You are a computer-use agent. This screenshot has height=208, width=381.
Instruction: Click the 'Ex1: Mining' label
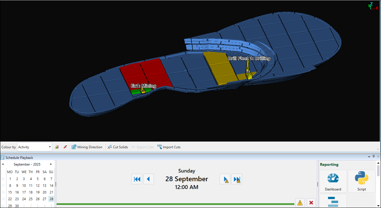pos(143,86)
